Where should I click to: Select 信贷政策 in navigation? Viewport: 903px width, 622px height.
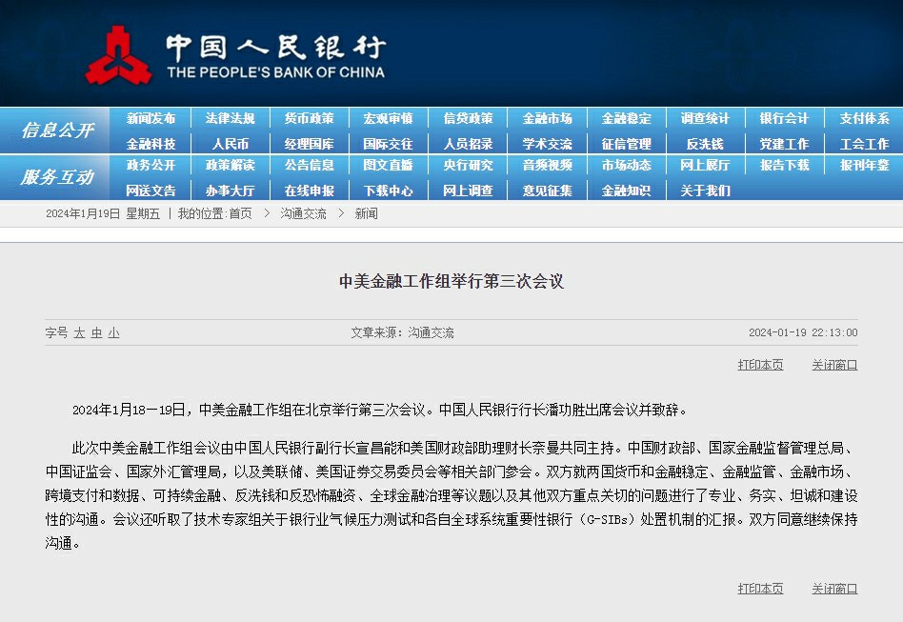click(469, 119)
